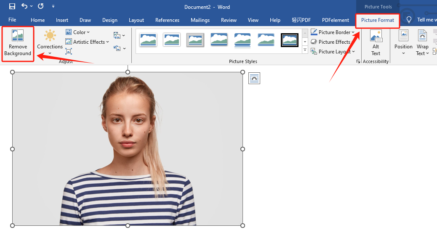Click the inserted portrait picture
This screenshot has height=238, width=437.
tap(128, 149)
